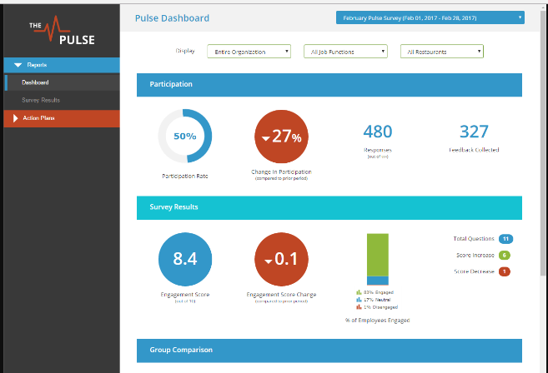Open the All Restaurants dropdown
Image resolution: width=548 pixels, height=373 pixels.
point(442,52)
